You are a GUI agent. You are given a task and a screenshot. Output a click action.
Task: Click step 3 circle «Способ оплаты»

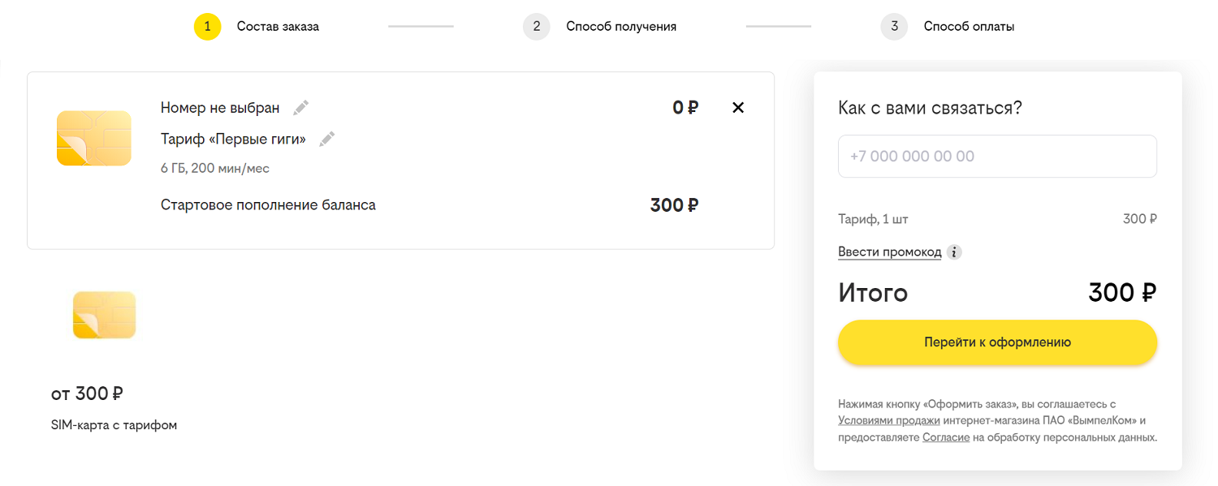tap(894, 27)
